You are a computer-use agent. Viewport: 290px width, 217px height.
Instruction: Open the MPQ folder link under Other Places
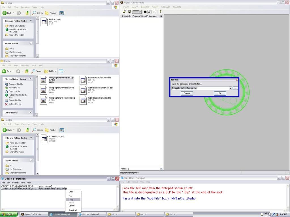(11, 49)
